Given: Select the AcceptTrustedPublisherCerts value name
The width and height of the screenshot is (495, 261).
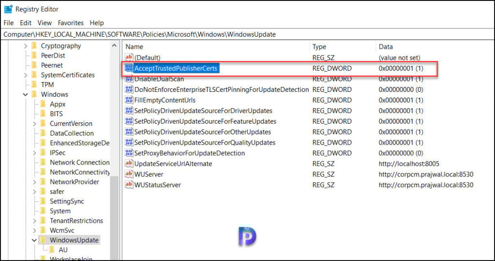Looking at the screenshot, I should coord(176,68).
